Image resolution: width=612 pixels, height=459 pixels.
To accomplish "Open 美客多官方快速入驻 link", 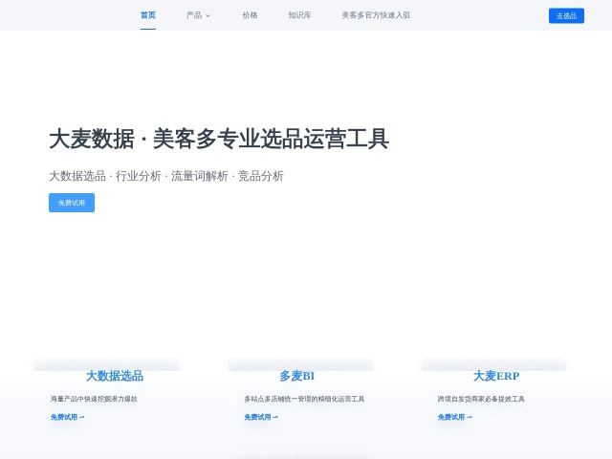I will (x=376, y=15).
